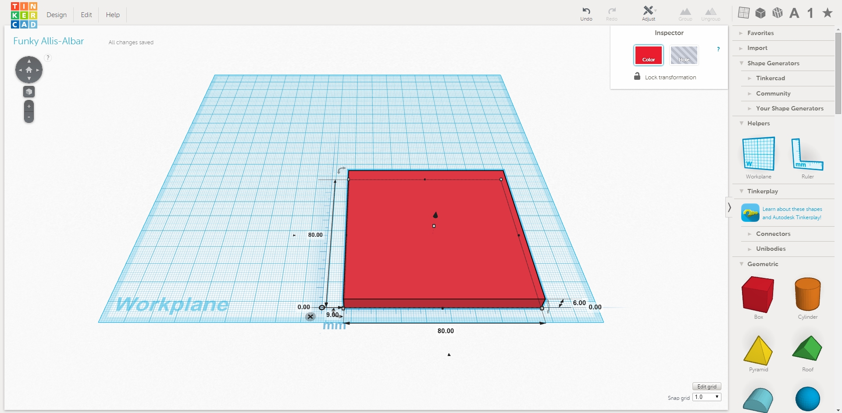842x413 pixels.
Task: Click the 9.00 ruler offset value
Action: pos(332,315)
